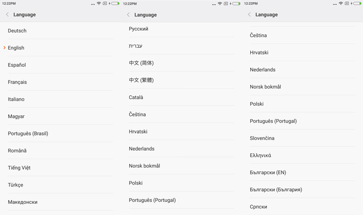The width and height of the screenshot is (363, 215).
Task: Choose Português (Brasil) language
Action: click(x=28, y=134)
